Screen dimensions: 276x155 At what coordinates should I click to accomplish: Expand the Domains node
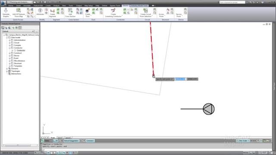[x=7, y=69]
